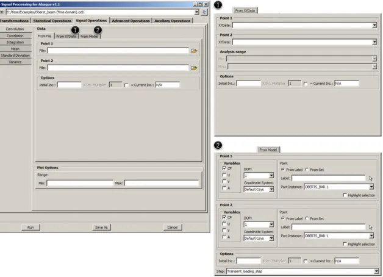Focus Initial Inc. field in XYData panel
The image size is (383, 277).
pos(248,84)
